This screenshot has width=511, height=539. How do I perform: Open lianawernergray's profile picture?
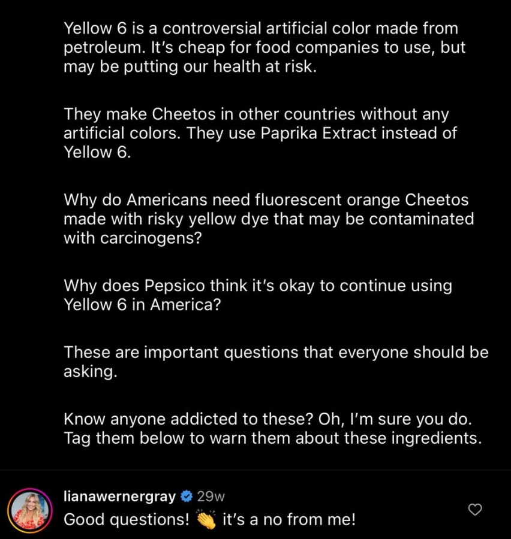pos(29,510)
